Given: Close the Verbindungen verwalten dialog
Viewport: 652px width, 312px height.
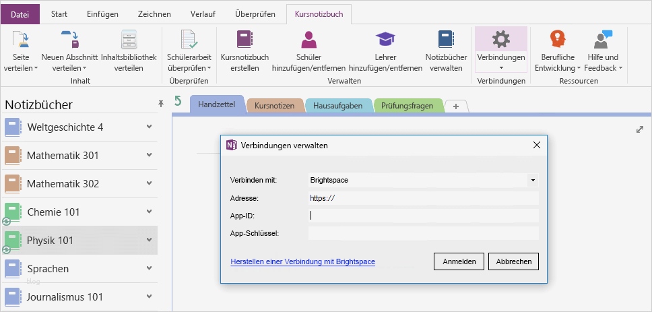Looking at the screenshot, I should pyautogui.click(x=537, y=145).
